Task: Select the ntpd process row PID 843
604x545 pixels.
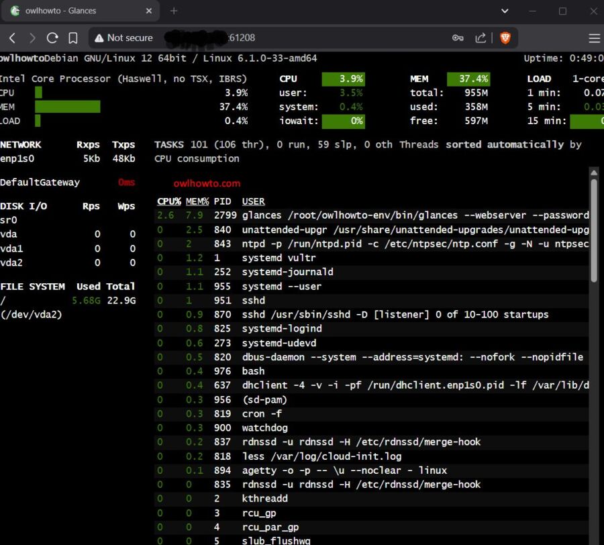Action: pyautogui.click(x=371, y=244)
